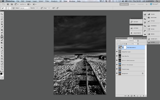This screenshot has height=100, width=160.
Task: Select the Crop tool
Action: [2, 24]
